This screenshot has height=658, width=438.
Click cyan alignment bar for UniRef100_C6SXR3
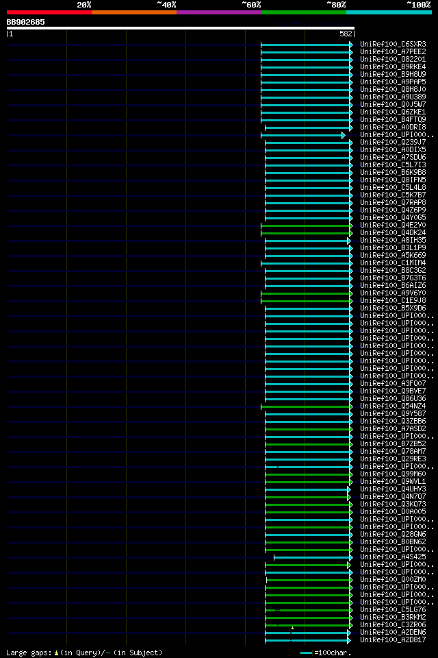pyautogui.click(x=307, y=45)
